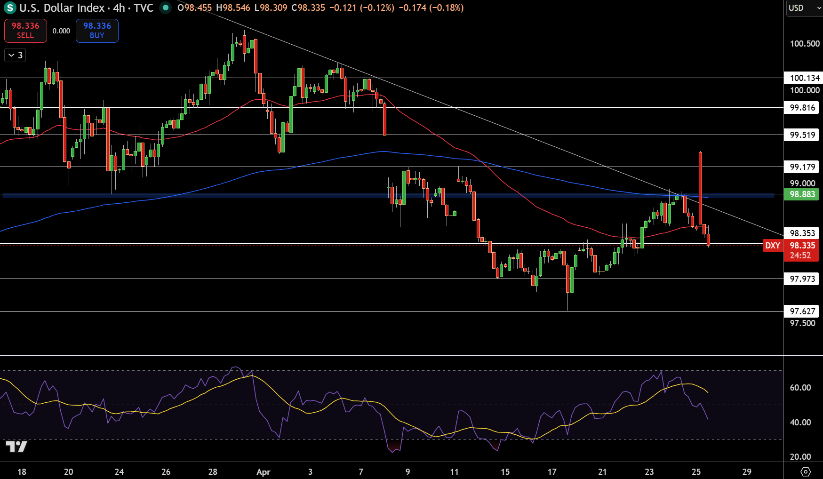
Task: Click the 24:52 candle countdown timer
Action: click(x=800, y=256)
